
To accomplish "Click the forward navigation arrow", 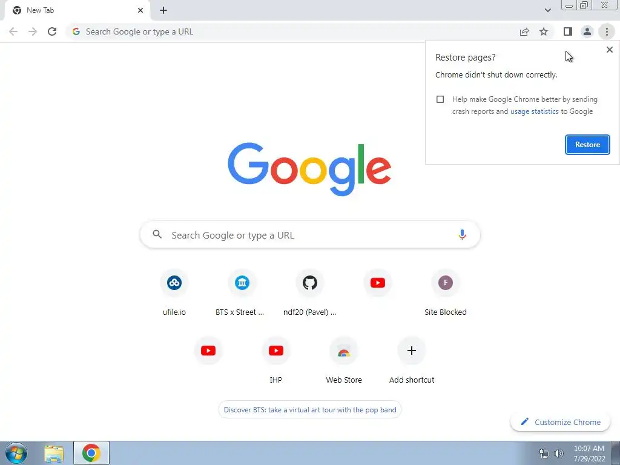I will [x=33, y=31].
